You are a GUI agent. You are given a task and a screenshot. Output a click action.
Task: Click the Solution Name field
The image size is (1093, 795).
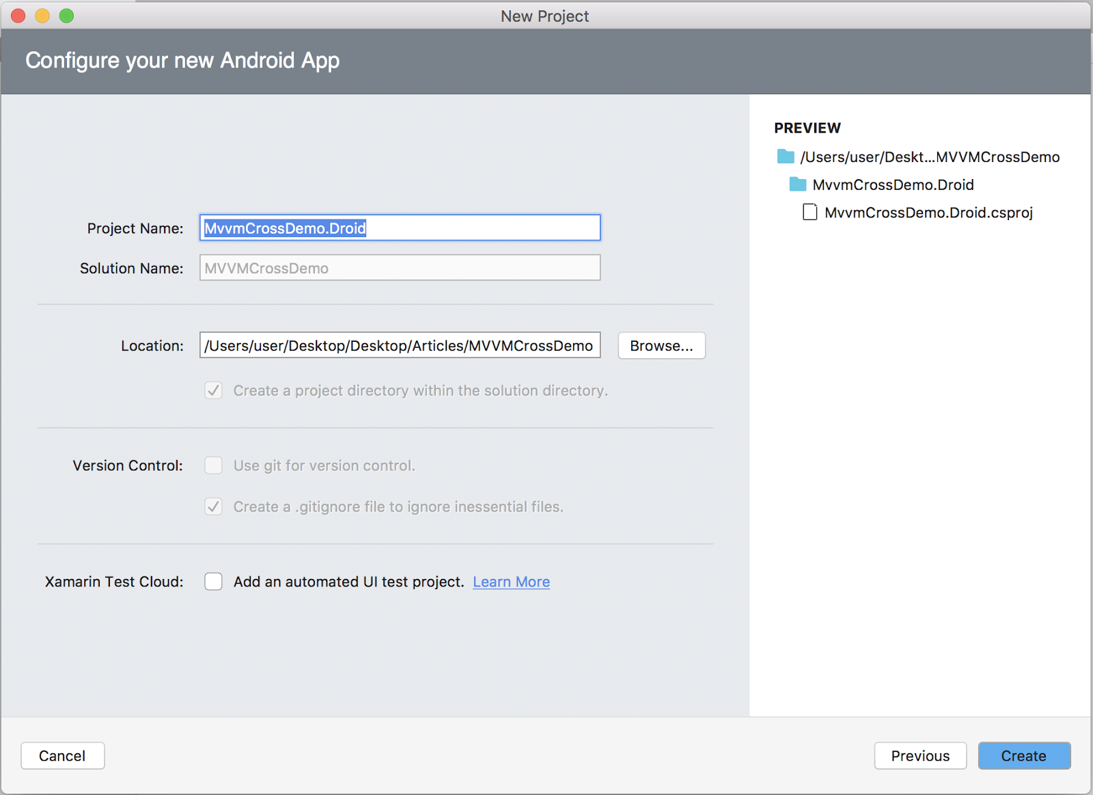coord(400,267)
